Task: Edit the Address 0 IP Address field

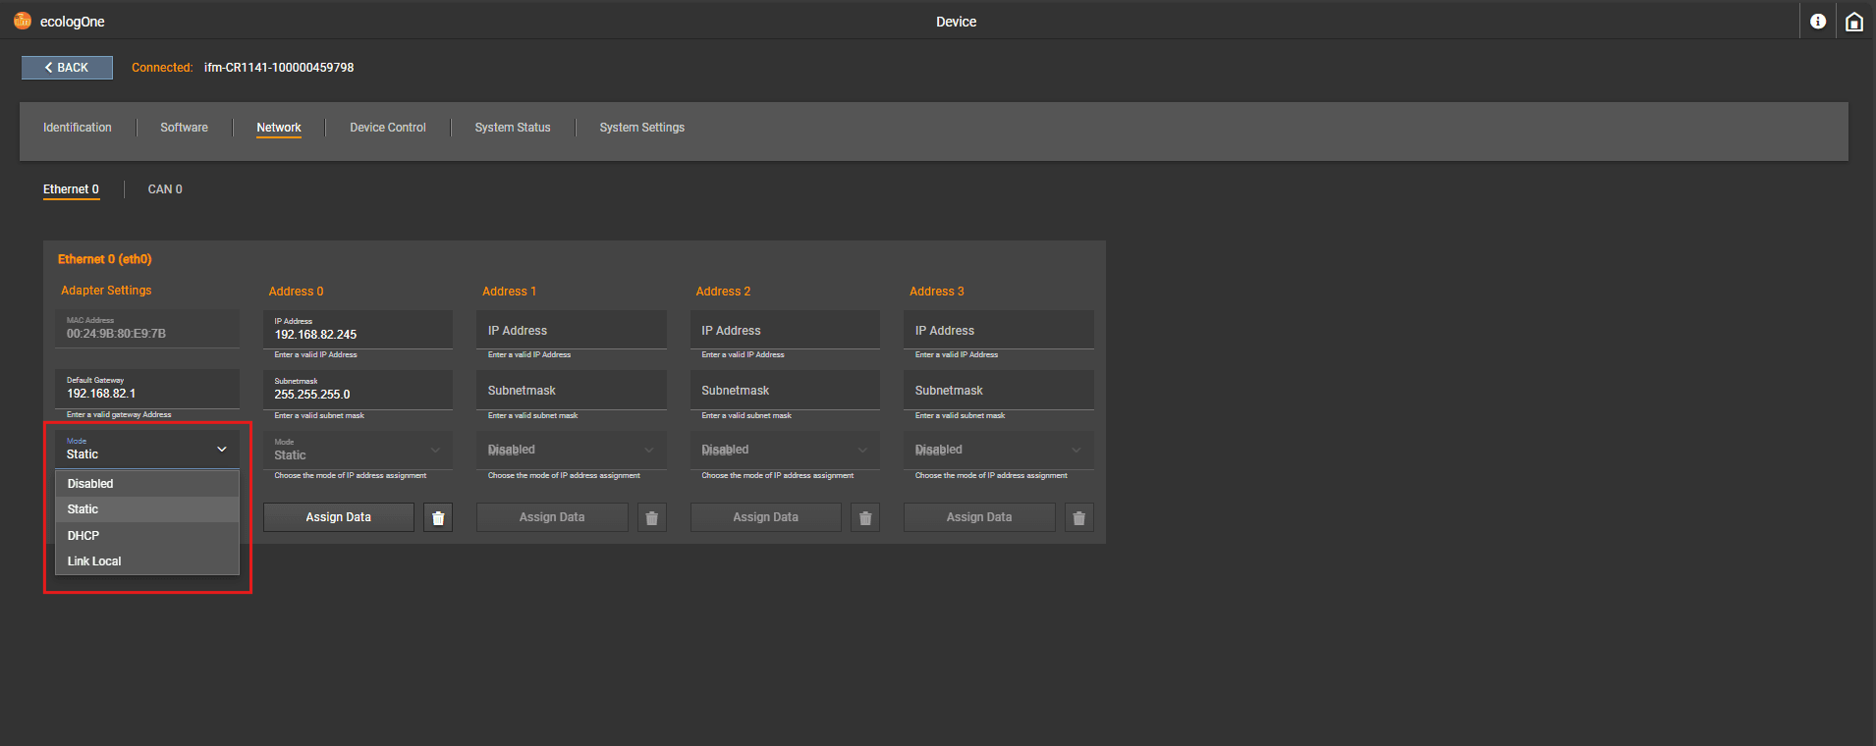Action: click(358, 334)
